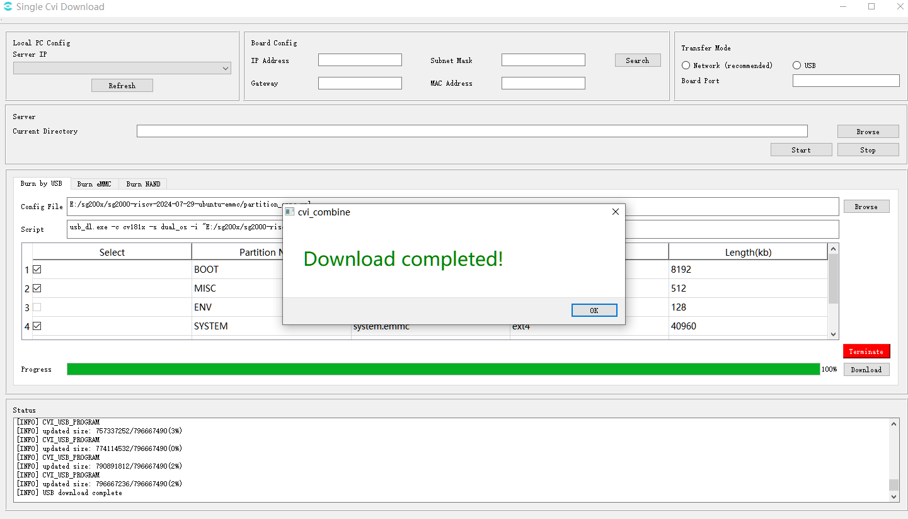Click the IP Address input field
This screenshot has height=519, width=908.
360,60
